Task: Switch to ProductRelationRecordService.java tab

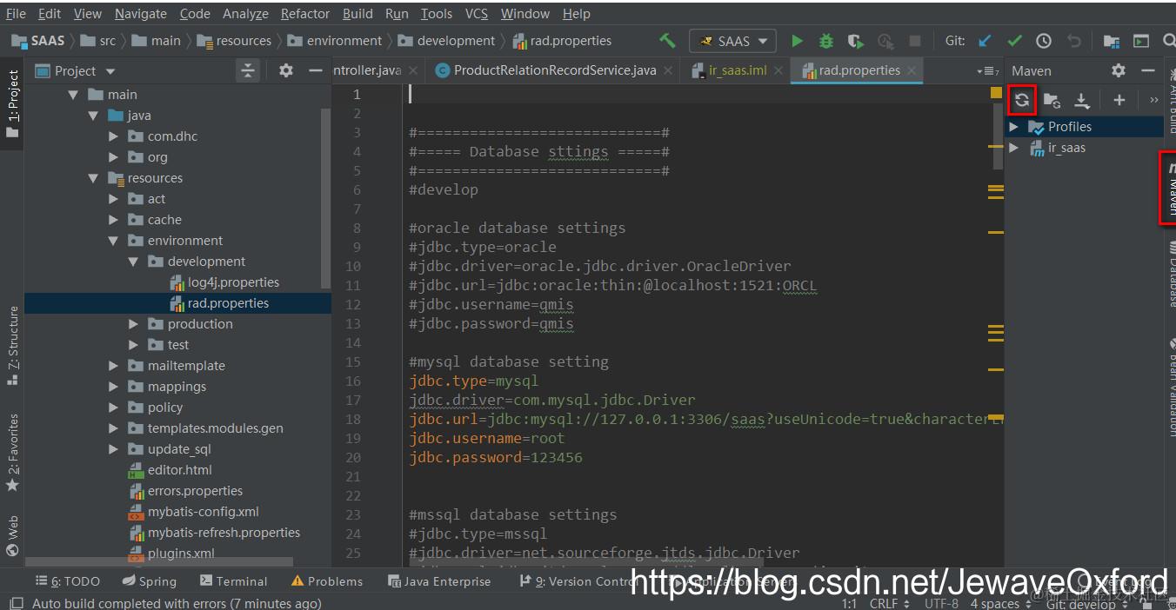Action: 554,70
